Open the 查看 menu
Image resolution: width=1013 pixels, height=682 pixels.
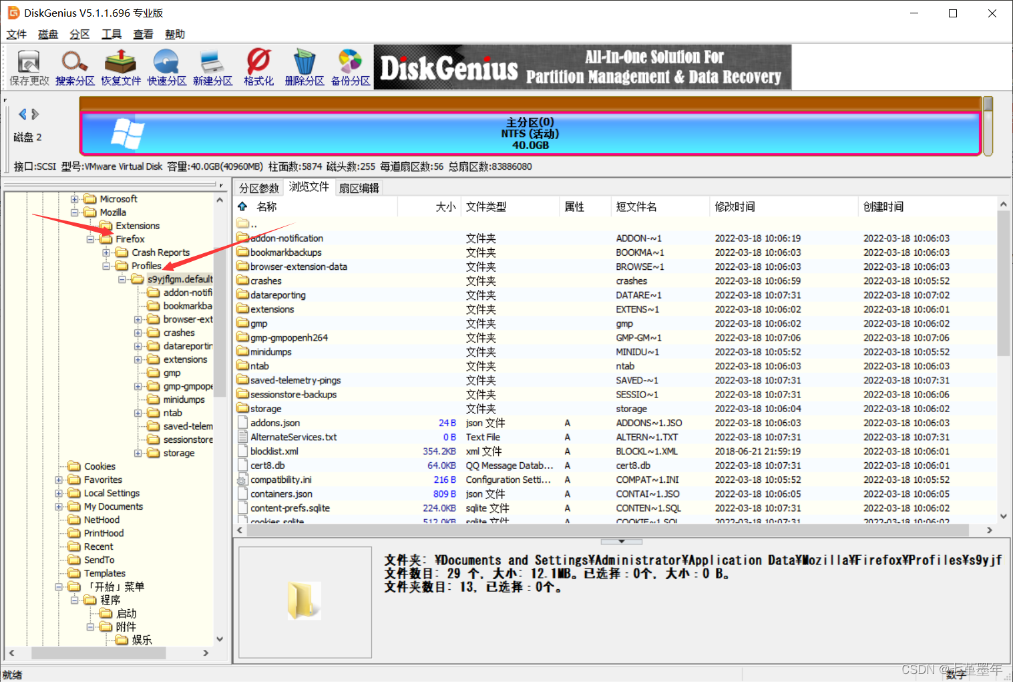(143, 34)
